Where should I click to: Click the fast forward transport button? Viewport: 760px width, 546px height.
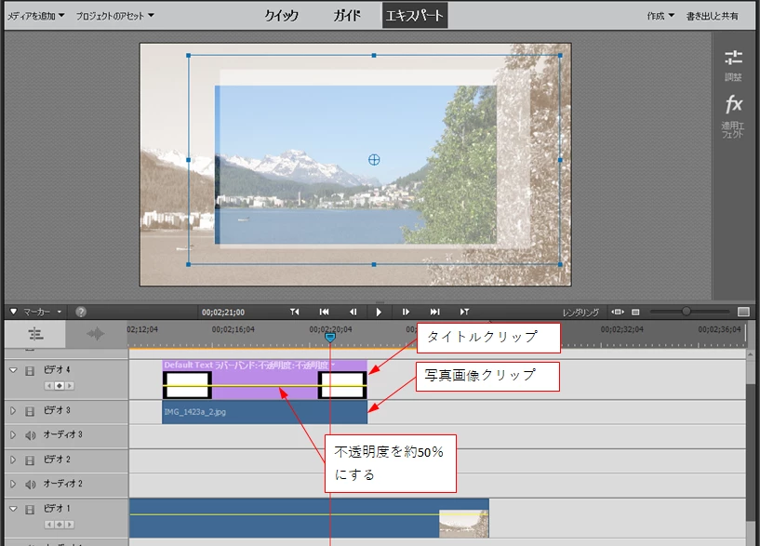(434, 312)
